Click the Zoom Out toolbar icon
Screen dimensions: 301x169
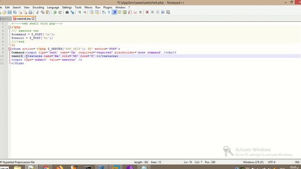85,12
